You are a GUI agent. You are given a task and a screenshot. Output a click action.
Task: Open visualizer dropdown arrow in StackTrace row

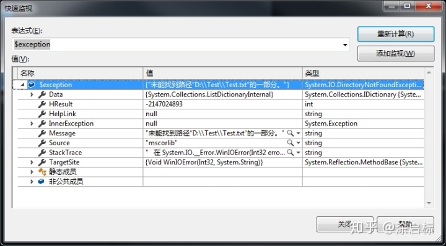tap(298, 153)
